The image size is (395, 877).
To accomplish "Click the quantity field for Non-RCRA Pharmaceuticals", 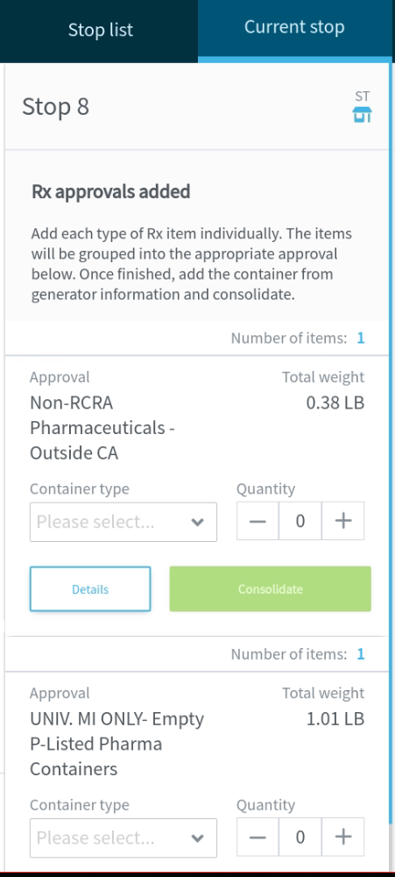I will 300,521.
